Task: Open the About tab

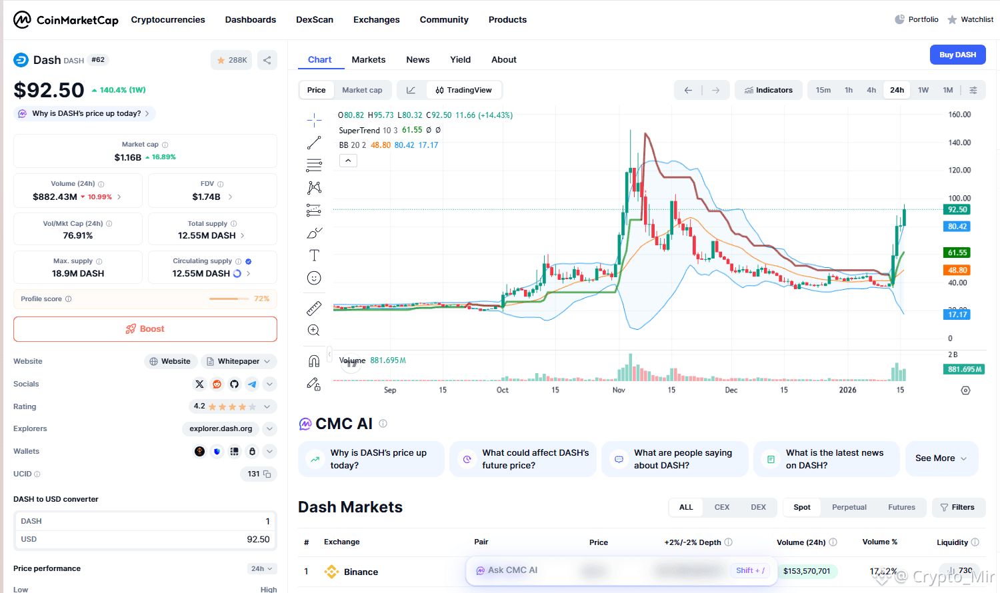Action: click(504, 59)
